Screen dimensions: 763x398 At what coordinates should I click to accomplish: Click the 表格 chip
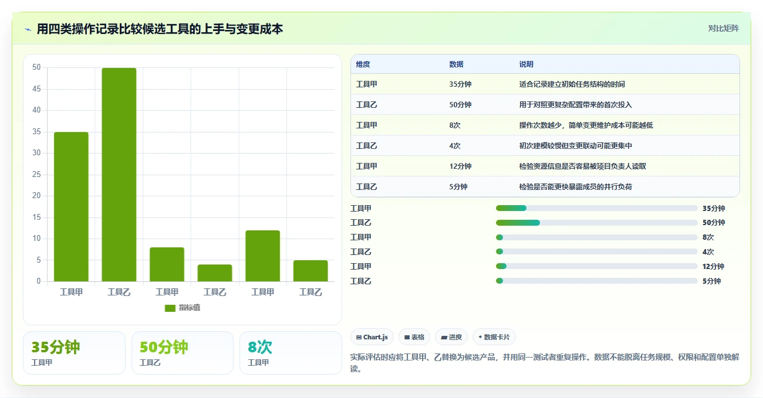(x=414, y=337)
